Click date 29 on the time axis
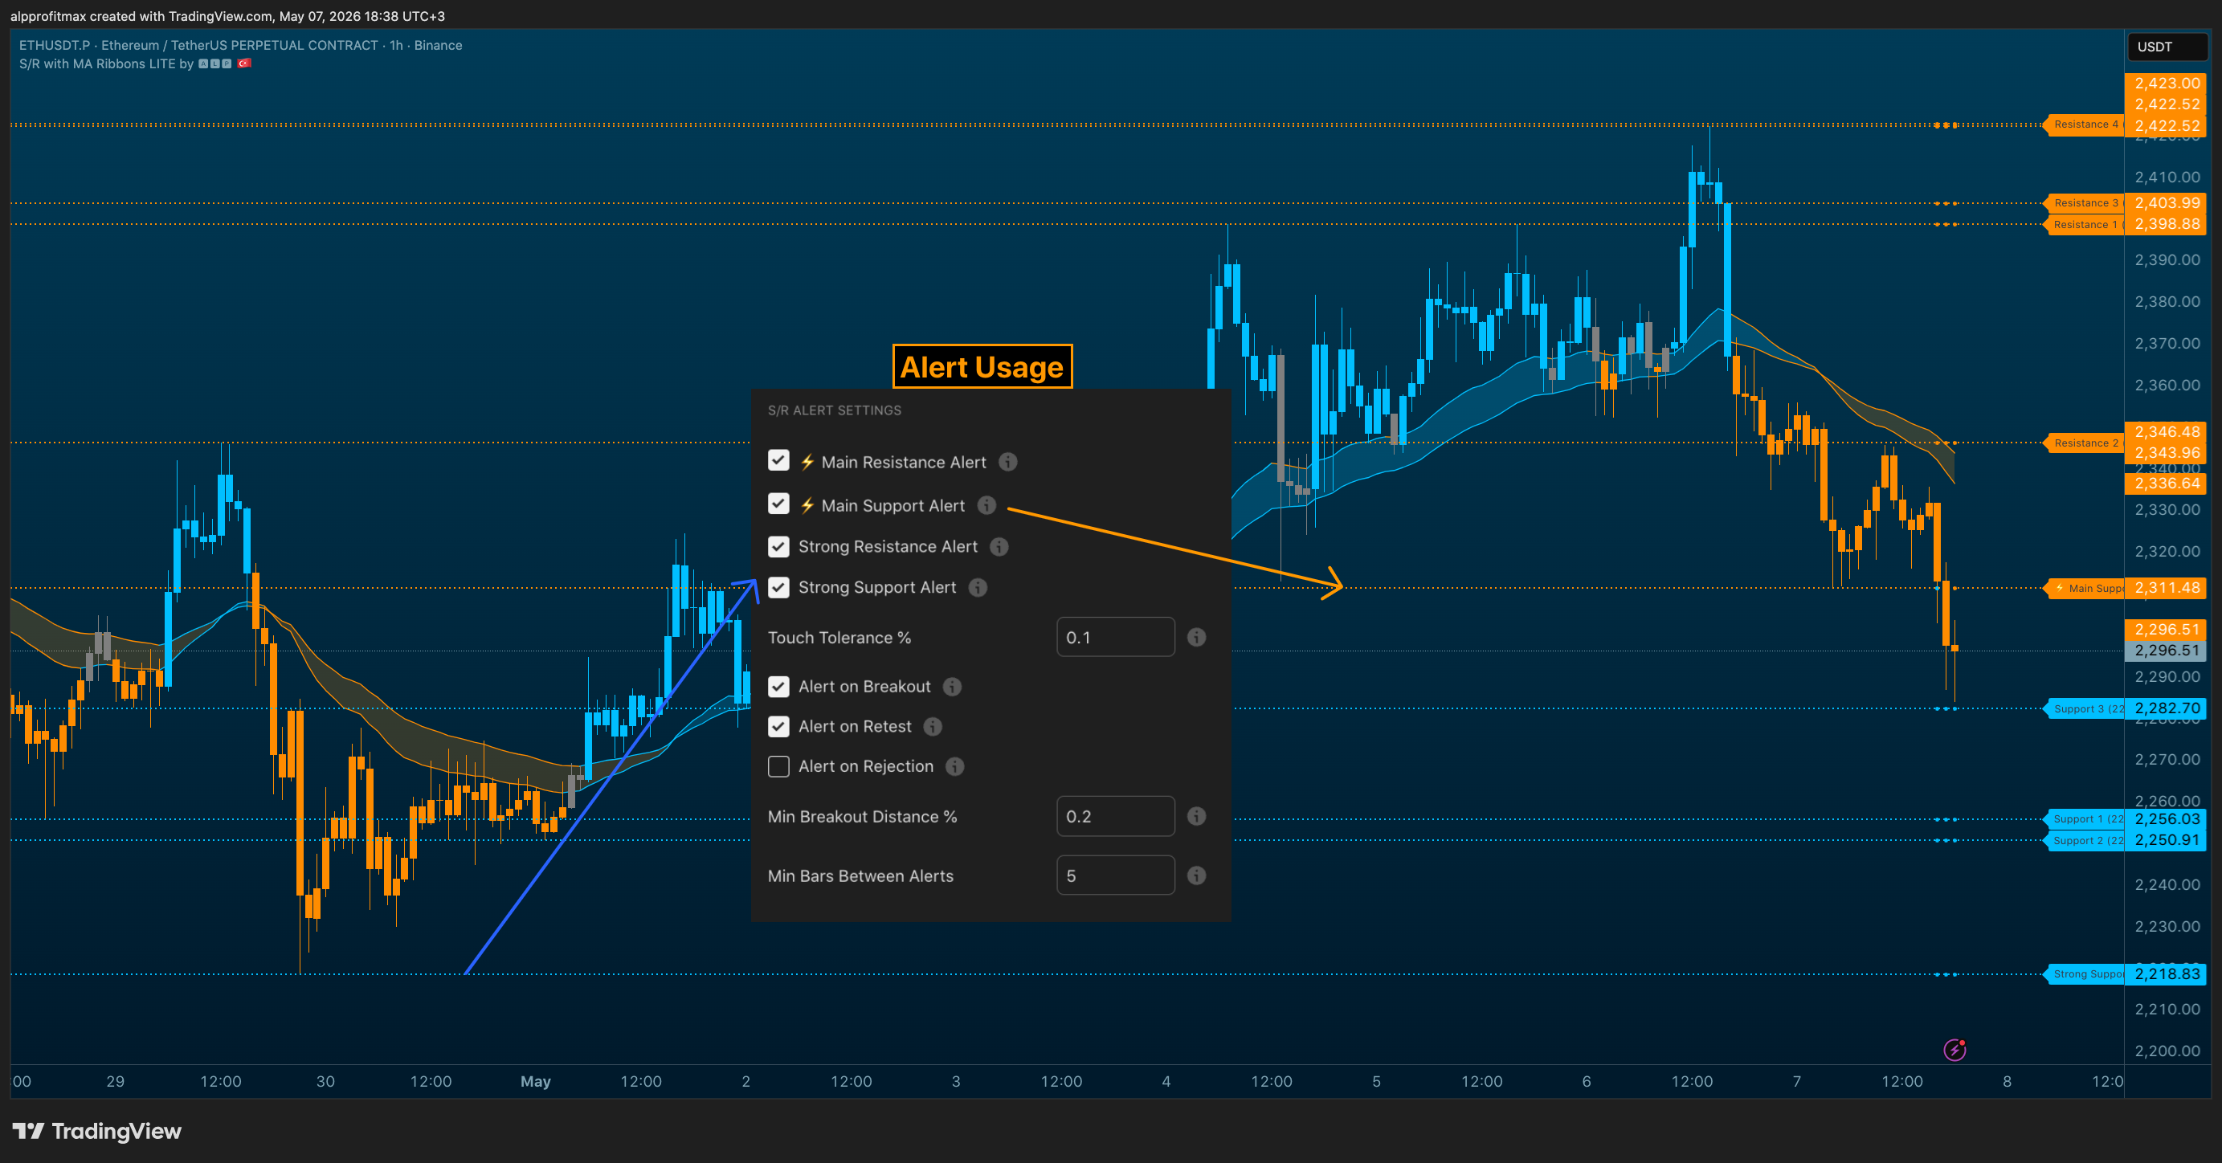This screenshot has width=2222, height=1163. tap(115, 1081)
